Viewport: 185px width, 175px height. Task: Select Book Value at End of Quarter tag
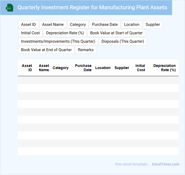click(x=46, y=50)
